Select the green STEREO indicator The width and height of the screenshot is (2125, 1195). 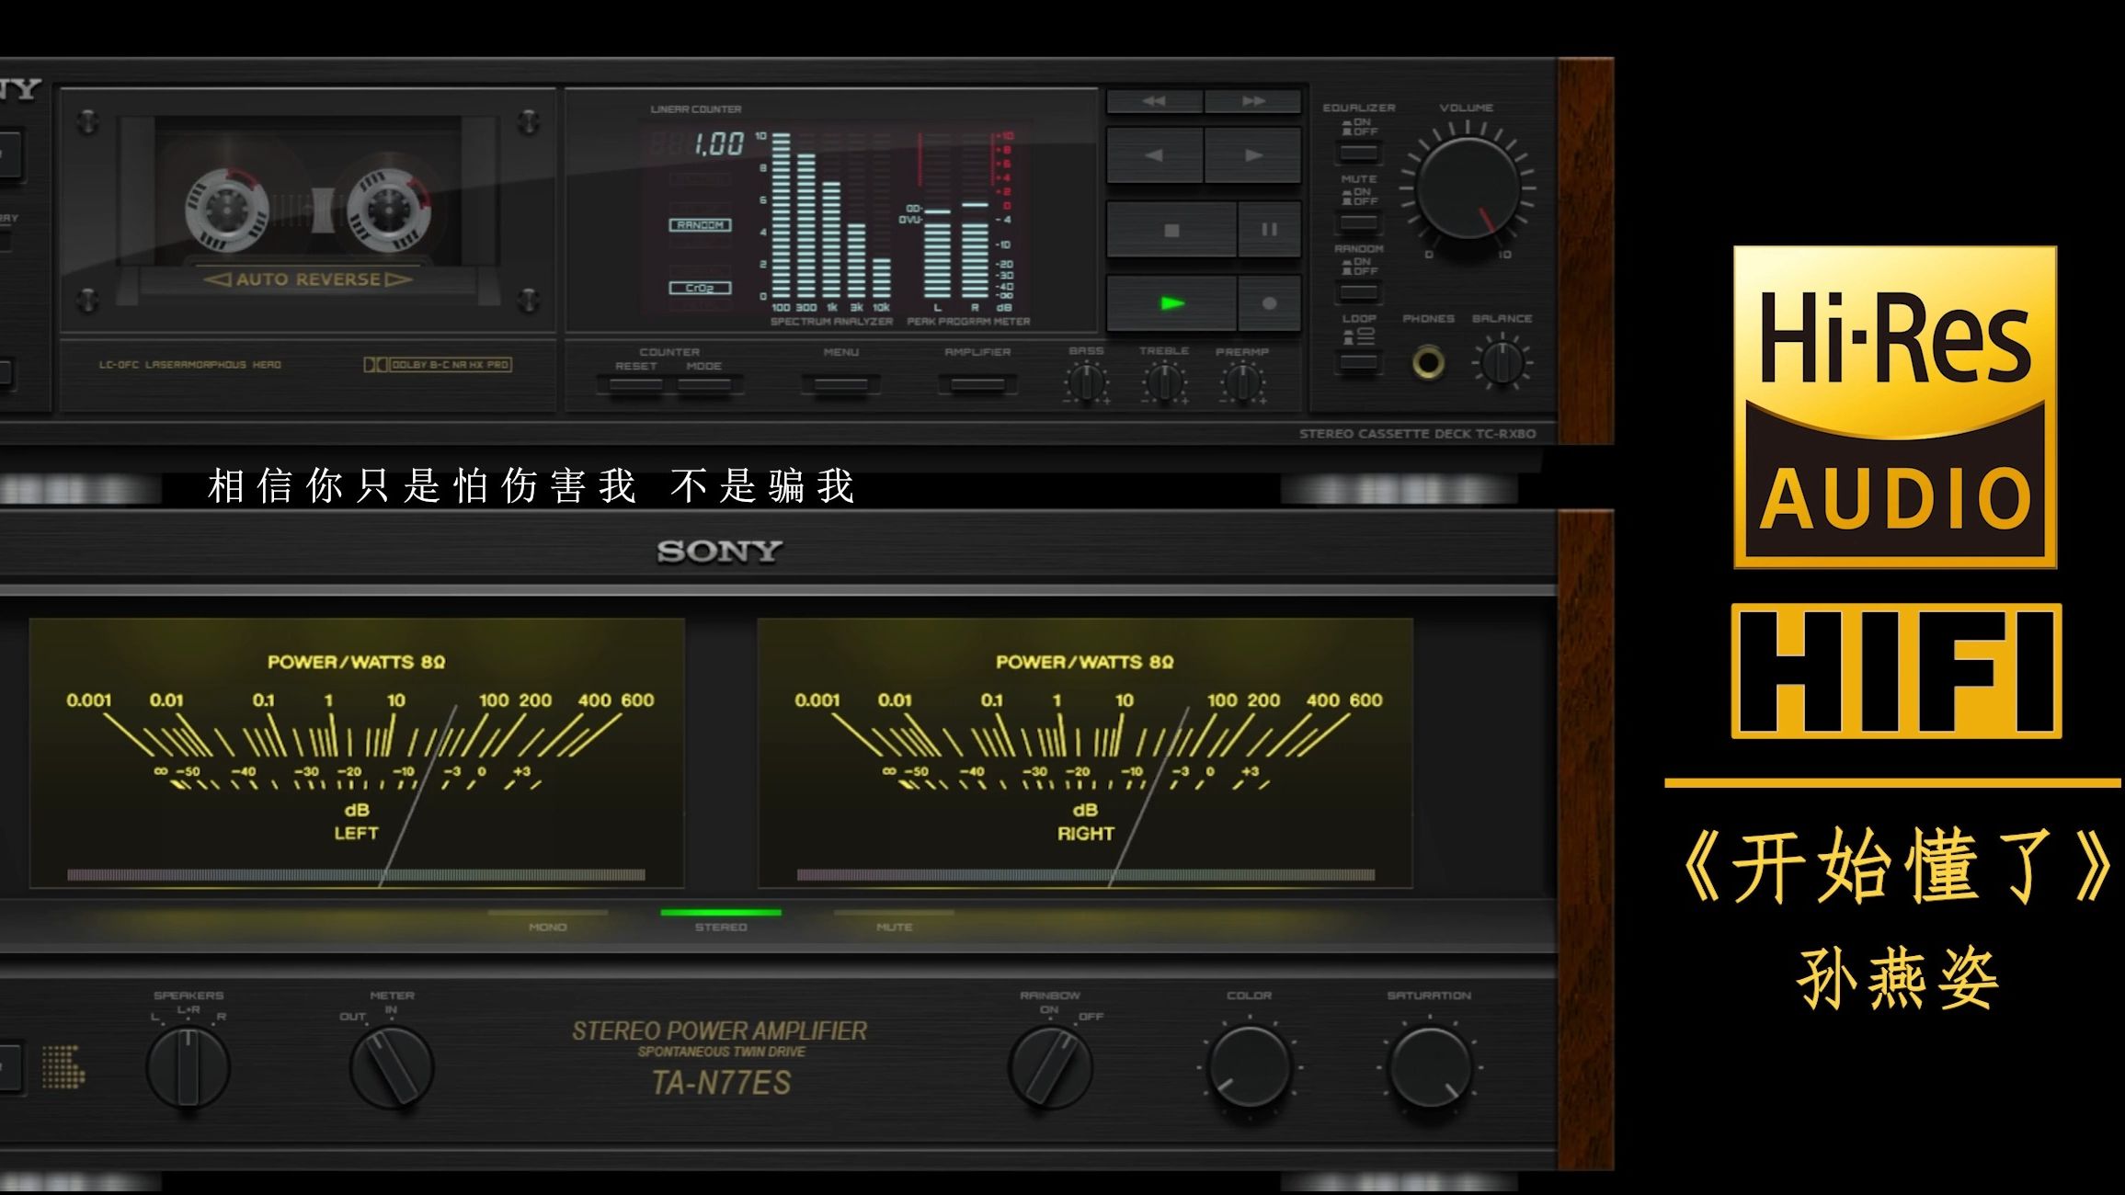pos(721,920)
